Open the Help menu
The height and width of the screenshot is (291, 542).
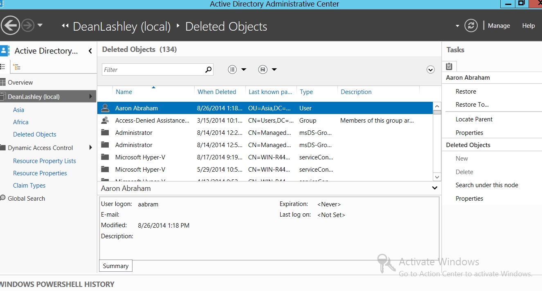[x=528, y=26]
